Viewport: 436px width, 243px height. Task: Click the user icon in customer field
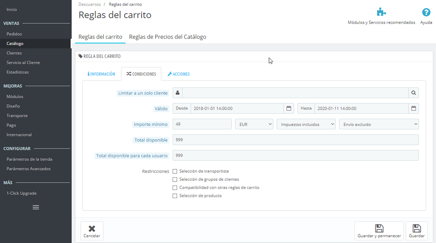(x=177, y=93)
